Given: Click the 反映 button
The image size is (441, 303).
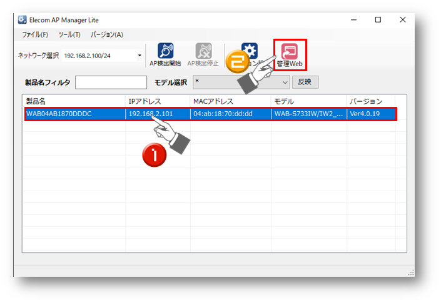Looking at the screenshot, I should tap(305, 82).
